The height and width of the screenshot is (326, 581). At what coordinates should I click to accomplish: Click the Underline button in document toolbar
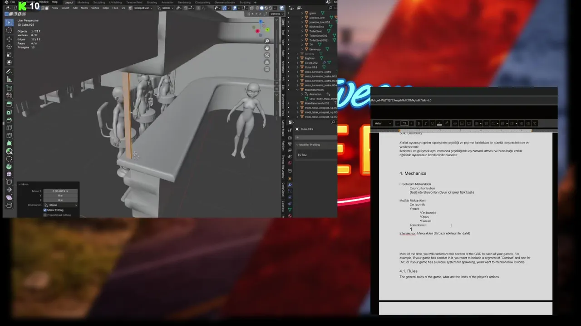click(x=432, y=123)
